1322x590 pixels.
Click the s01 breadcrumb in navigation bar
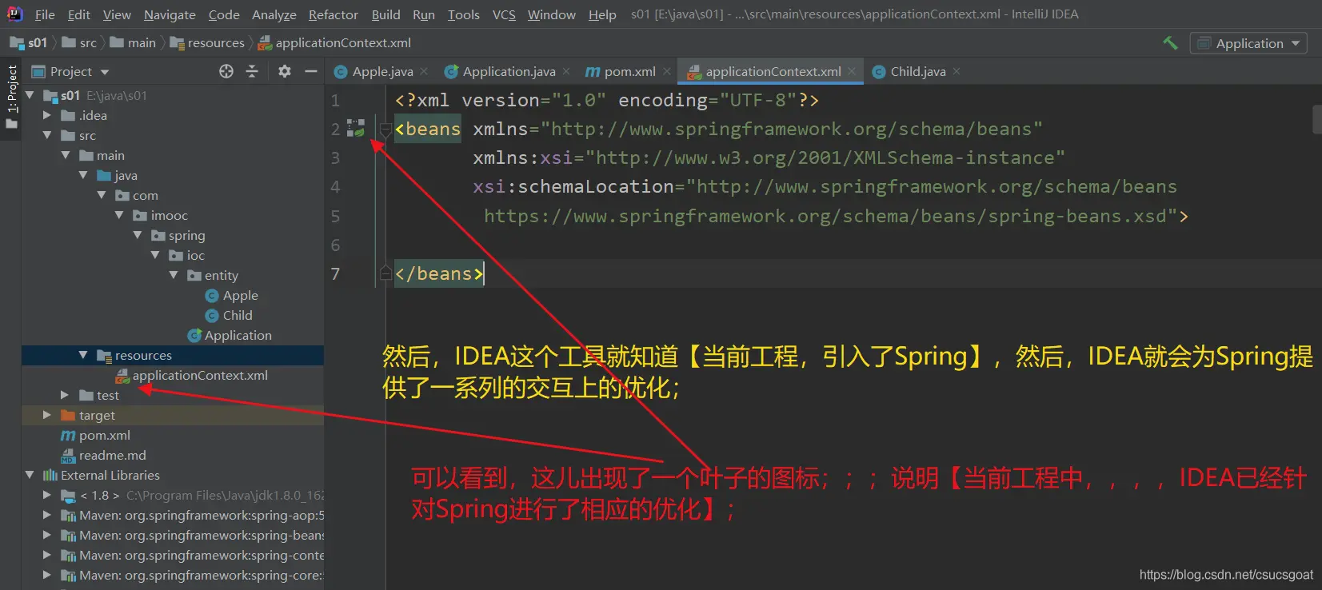click(x=29, y=43)
